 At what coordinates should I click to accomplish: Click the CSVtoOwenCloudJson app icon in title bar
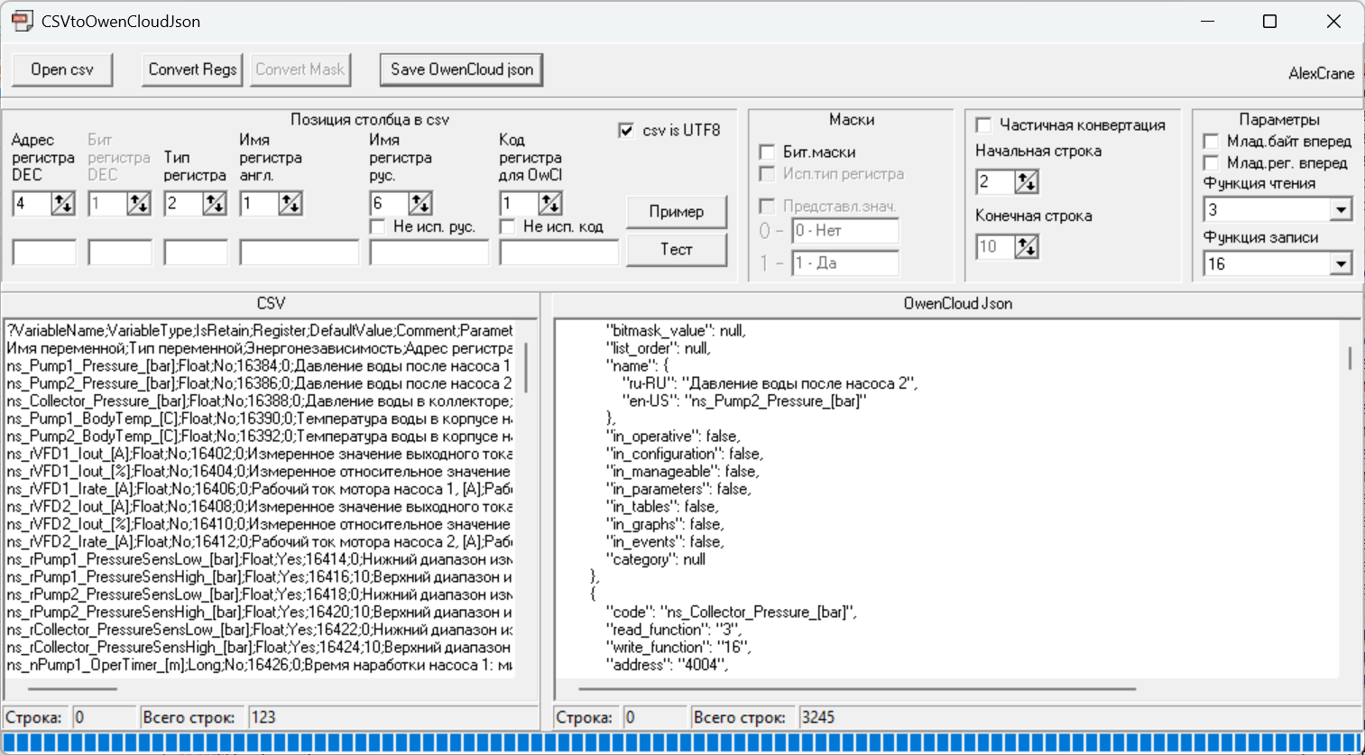tap(22, 21)
